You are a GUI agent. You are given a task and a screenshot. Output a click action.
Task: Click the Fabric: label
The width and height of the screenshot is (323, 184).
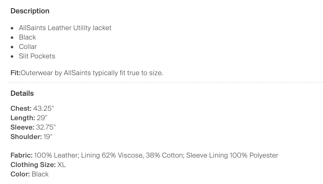pyautogui.click(x=21, y=155)
